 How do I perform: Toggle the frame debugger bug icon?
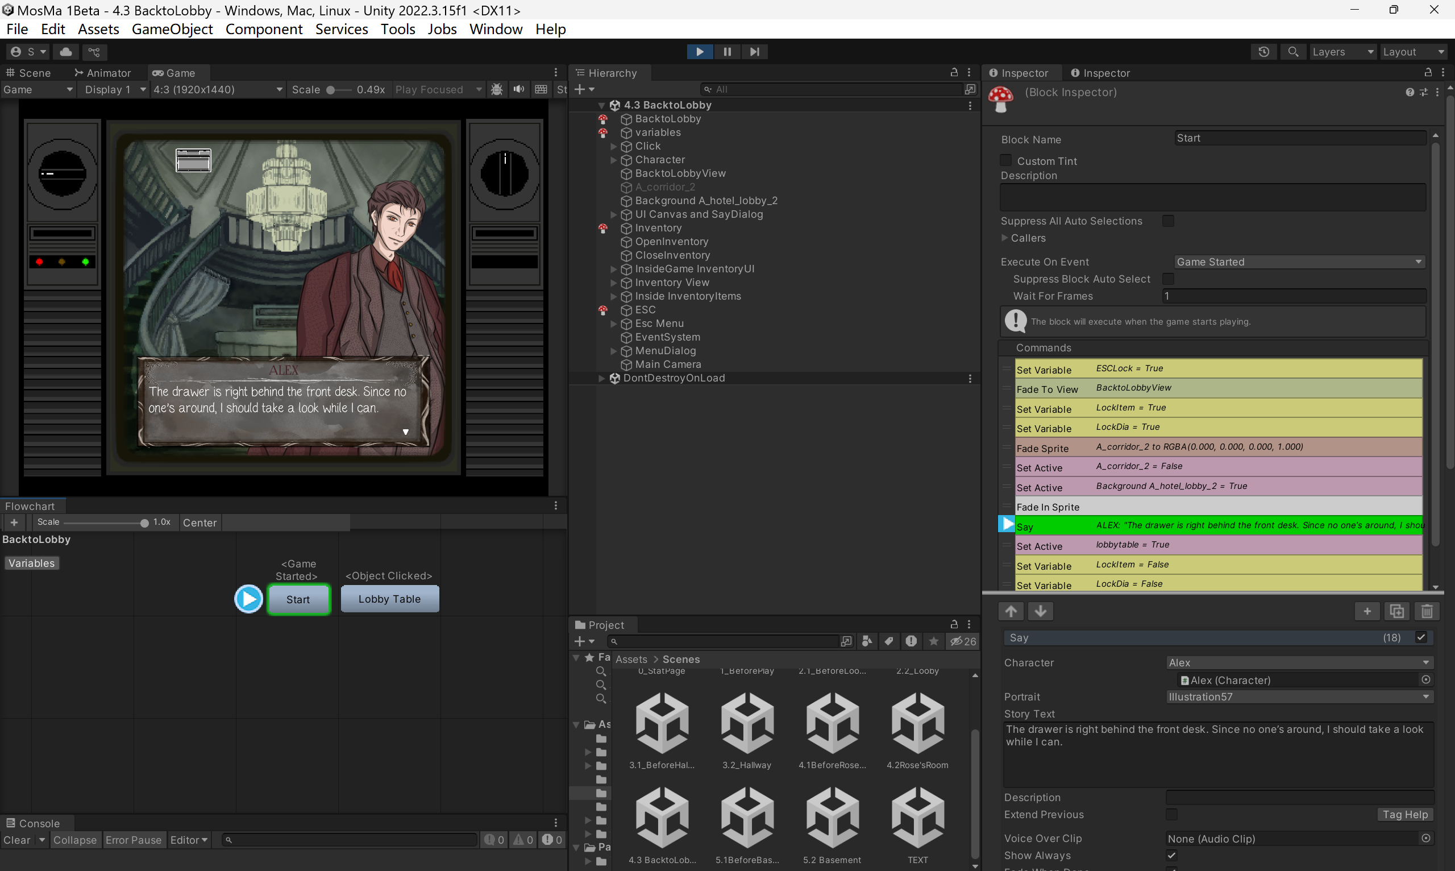496,89
